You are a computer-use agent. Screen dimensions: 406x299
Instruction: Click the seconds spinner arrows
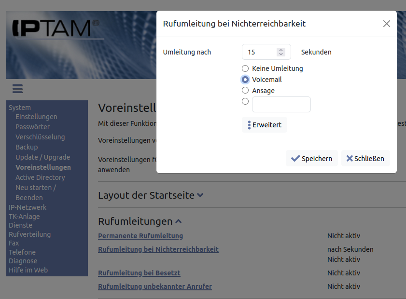tap(280, 52)
